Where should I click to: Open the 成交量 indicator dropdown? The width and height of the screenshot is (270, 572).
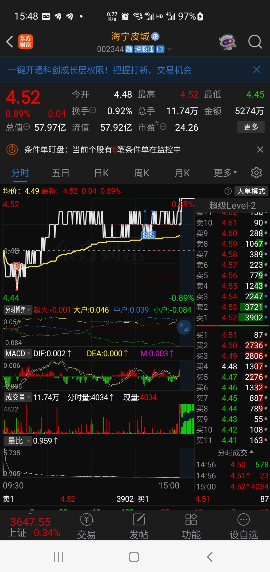click(x=17, y=397)
